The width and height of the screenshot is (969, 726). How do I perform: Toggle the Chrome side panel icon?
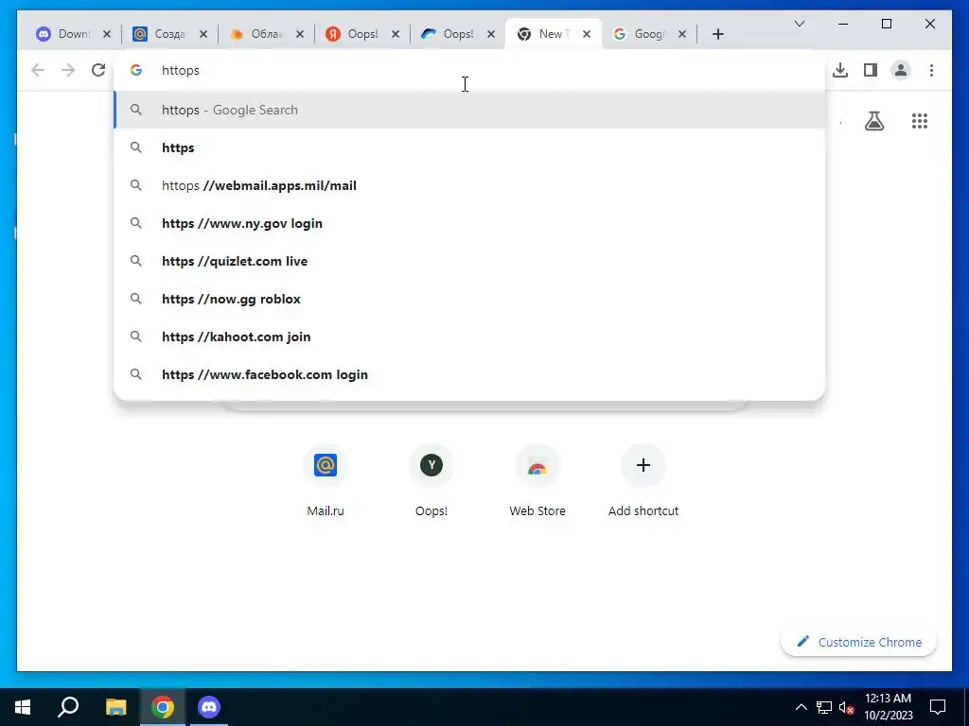(871, 70)
